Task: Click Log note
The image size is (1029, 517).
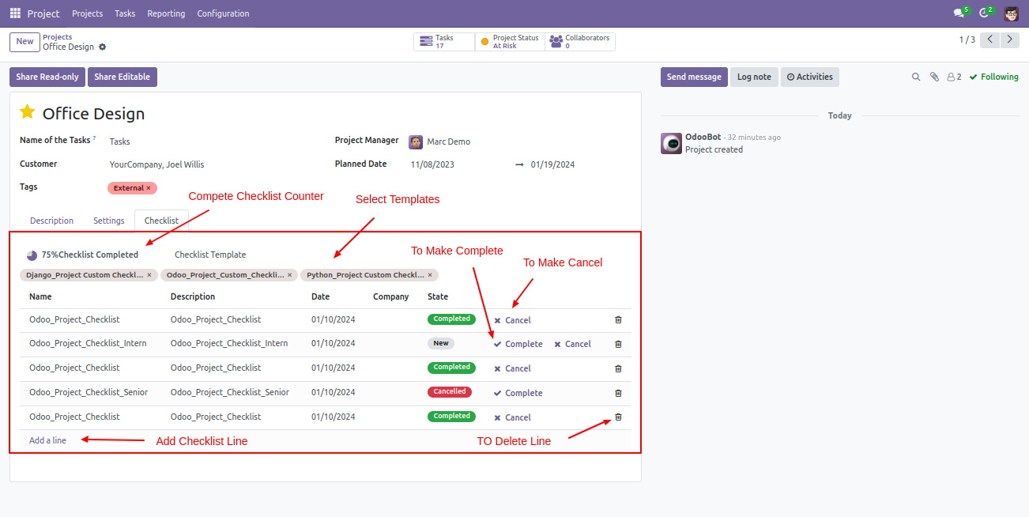Action: (x=754, y=77)
